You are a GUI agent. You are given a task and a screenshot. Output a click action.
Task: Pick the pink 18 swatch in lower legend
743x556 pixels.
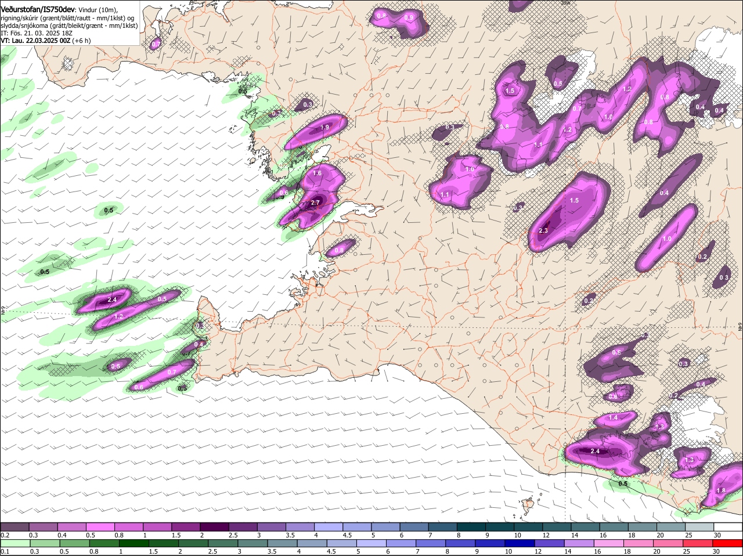tap(639, 543)
